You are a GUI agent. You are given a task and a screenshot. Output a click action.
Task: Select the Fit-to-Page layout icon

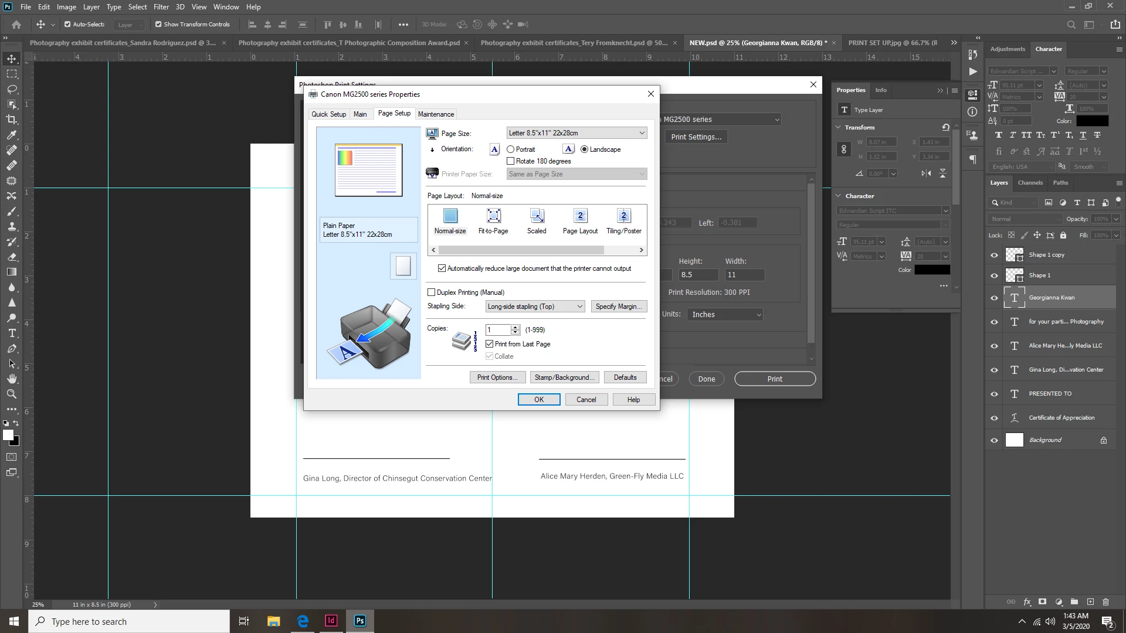point(493,216)
